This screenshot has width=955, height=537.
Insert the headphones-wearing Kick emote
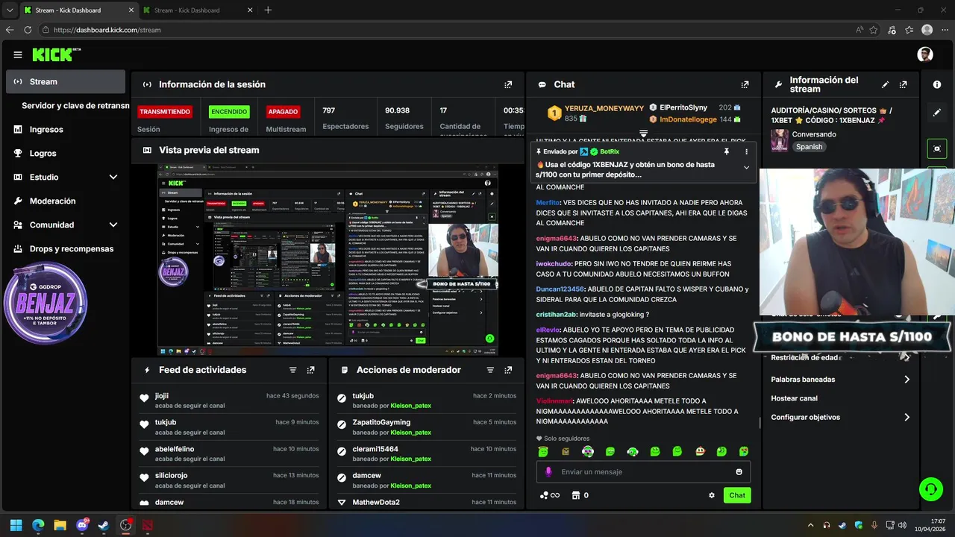pos(633,451)
